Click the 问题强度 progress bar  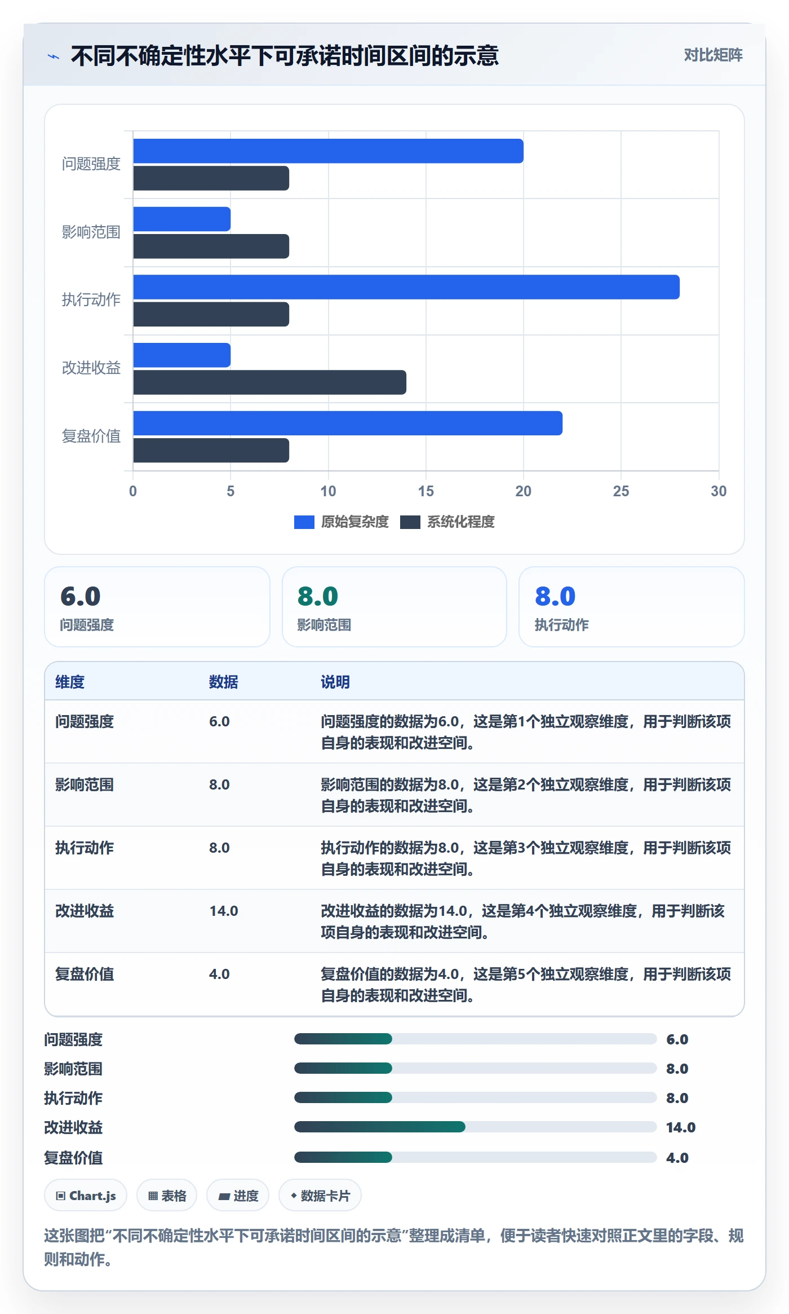point(475,1039)
